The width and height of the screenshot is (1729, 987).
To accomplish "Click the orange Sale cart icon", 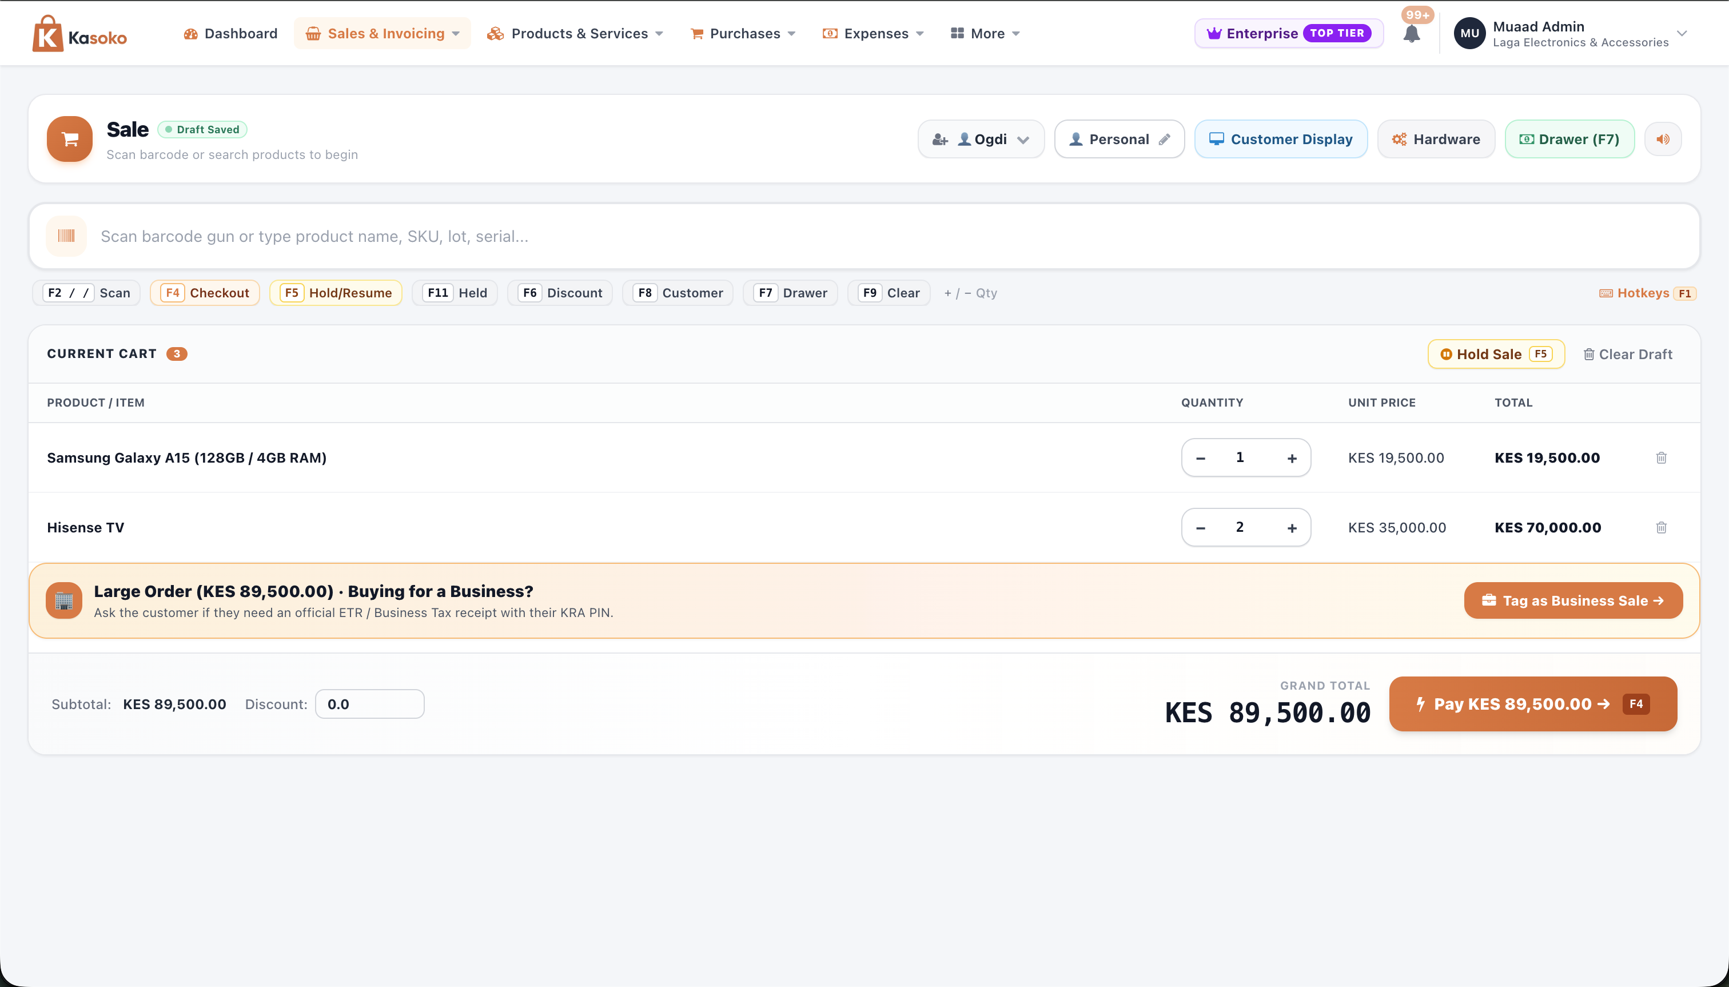I will click(70, 139).
